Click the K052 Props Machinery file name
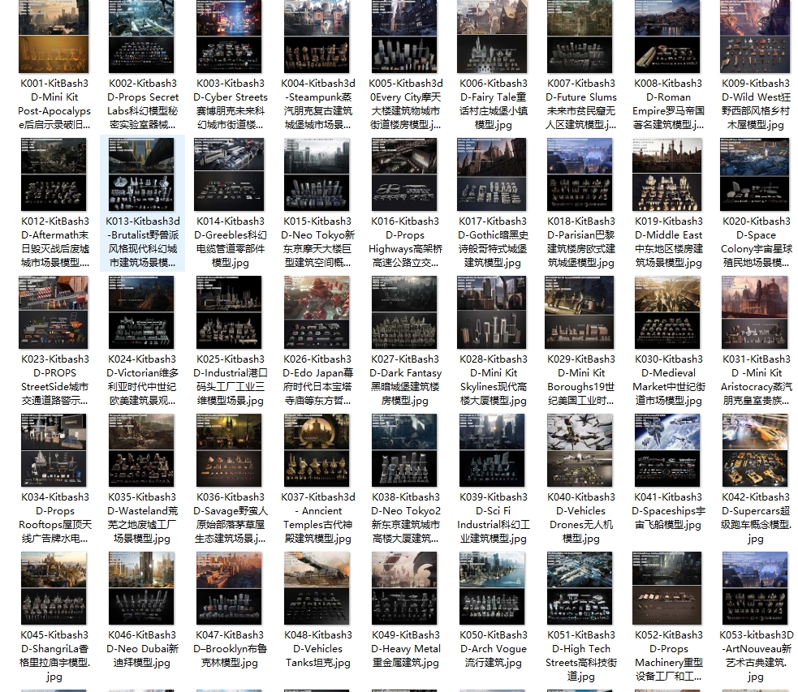The height and width of the screenshot is (692, 798). [x=668, y=656]
